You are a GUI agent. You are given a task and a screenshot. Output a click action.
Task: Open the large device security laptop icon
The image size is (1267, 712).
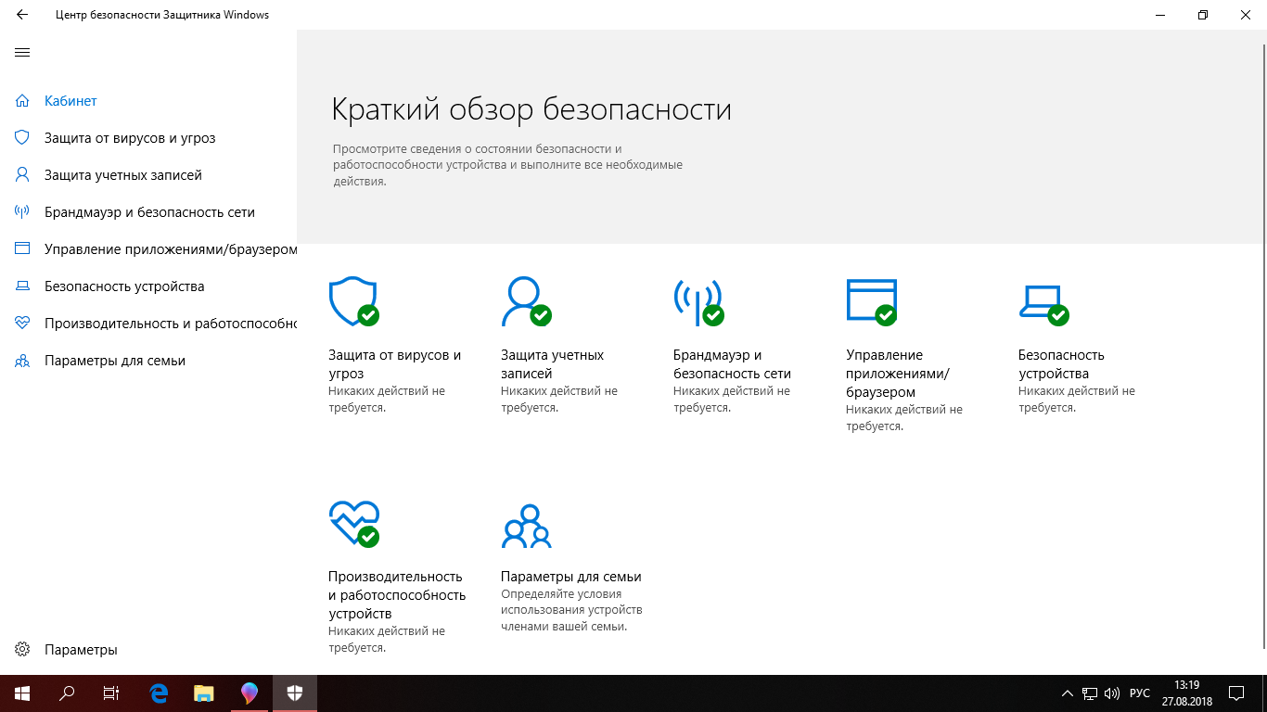tap(1043, 304)
